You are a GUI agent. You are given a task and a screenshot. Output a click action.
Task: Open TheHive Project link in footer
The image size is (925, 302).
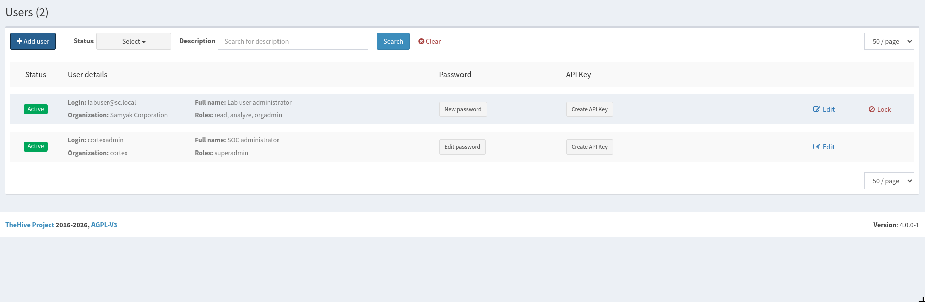click(x=30, y=225)
